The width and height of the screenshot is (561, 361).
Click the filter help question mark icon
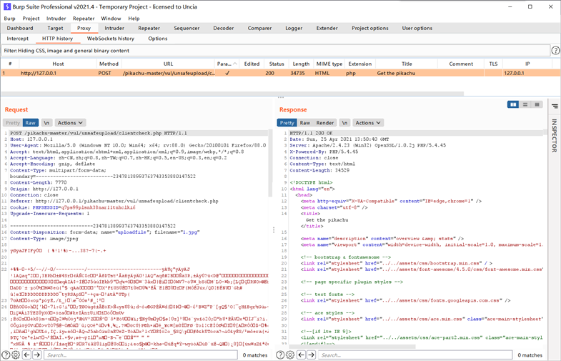point(555,51)
